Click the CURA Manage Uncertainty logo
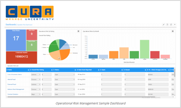181x108 pixels. (30, 13)
